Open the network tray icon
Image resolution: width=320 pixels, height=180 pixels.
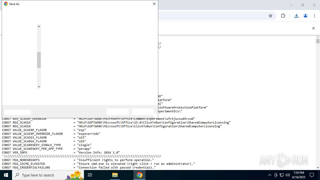pyautogui.click(x=282, y=175)
